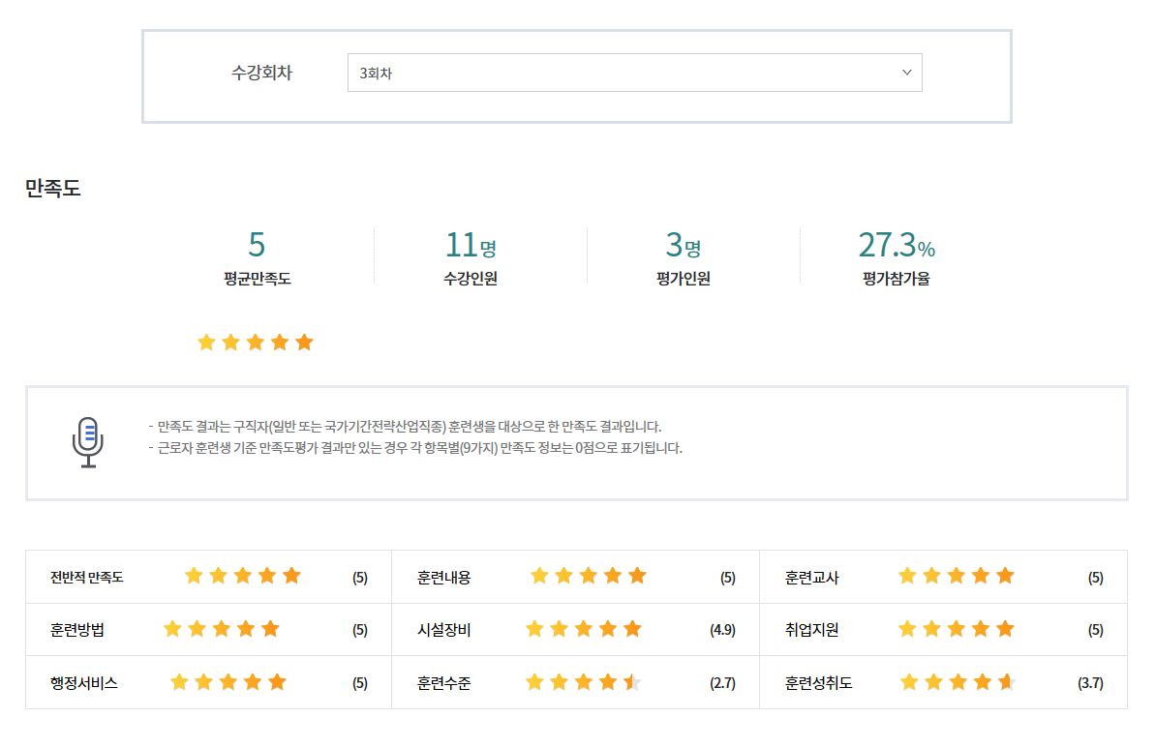Click the 시설장비 star rating
The width and height of the screenshot is (1155, 748).
(x=584, y=630)
